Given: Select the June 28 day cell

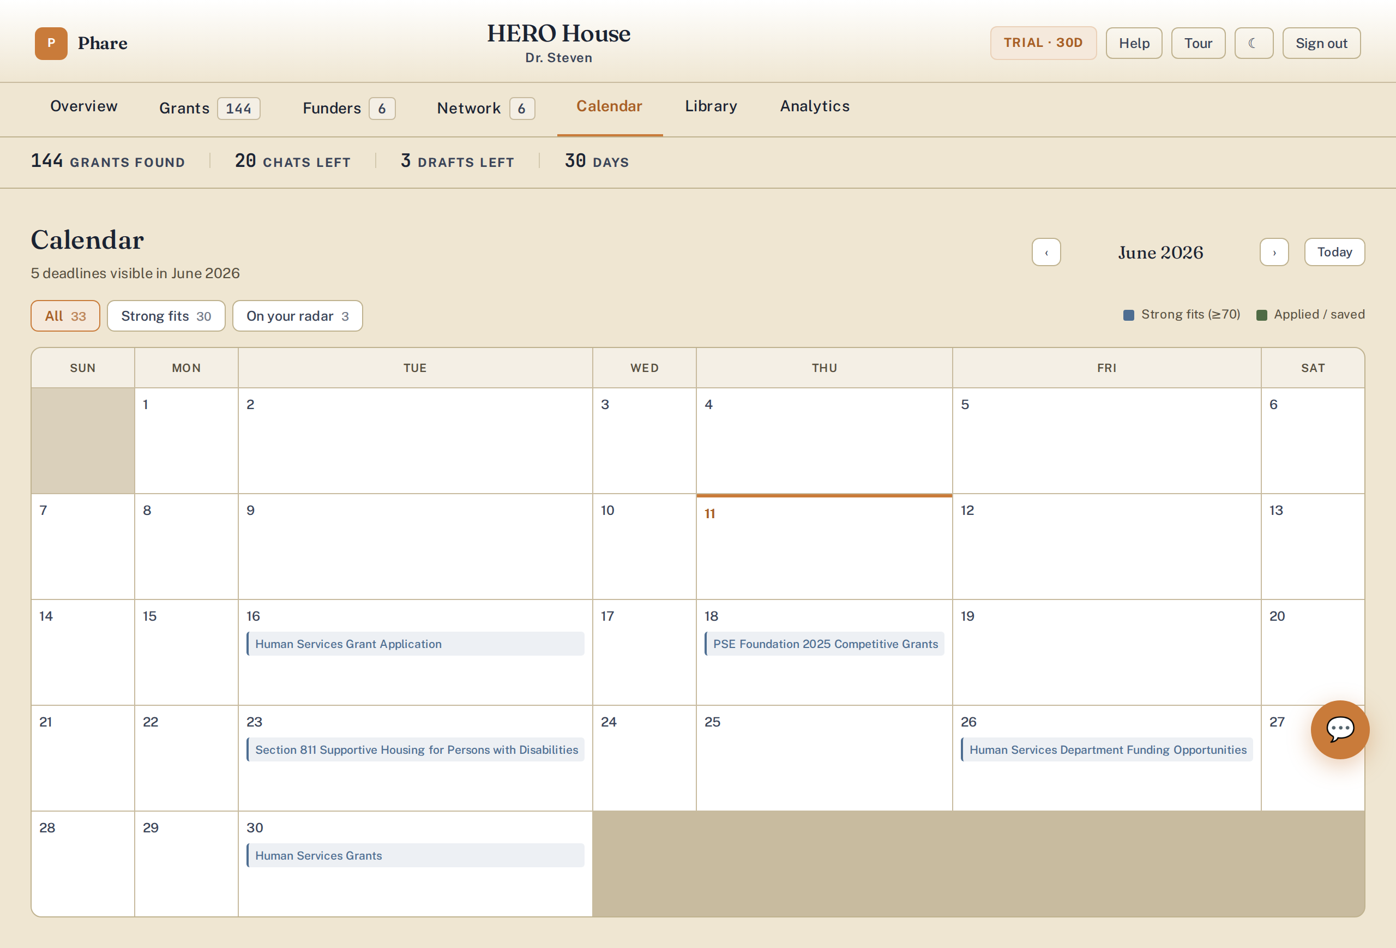Looking at the screenshot, I should [83, 864].
